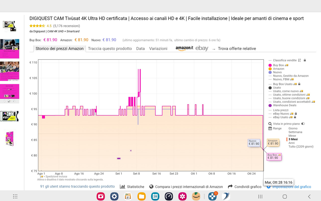Toggle the Vista in primo piano switch
Image resolution: width=321 pixels, height=201 pixels.
(x=303, y=124)
